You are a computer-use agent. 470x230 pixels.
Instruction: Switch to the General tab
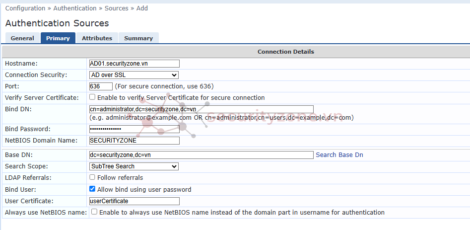point(22,38)
